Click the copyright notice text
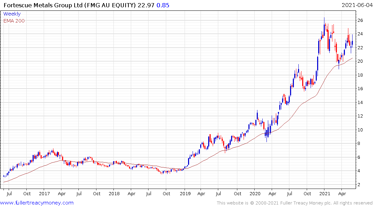Viewport: 373px width, 208px height. tap(295, 203)
